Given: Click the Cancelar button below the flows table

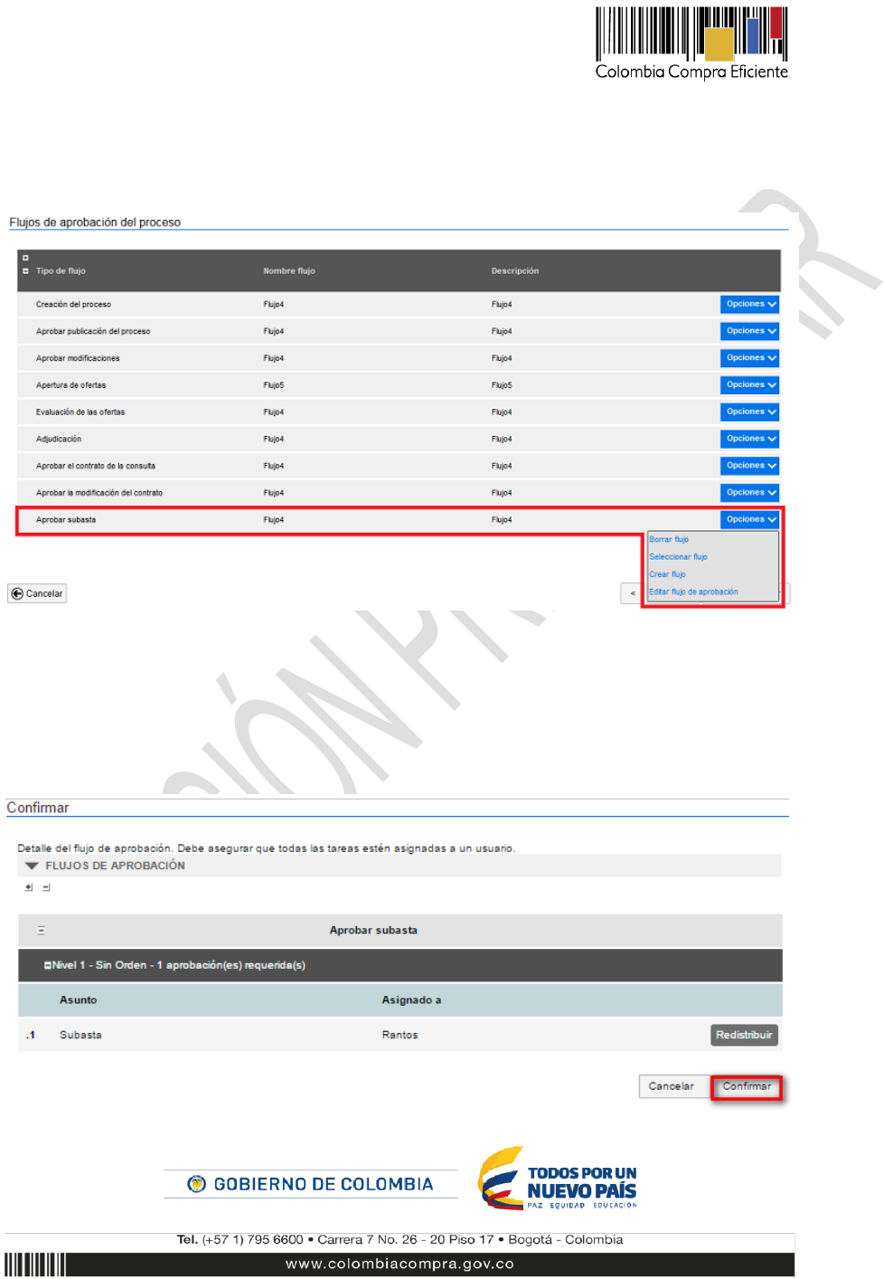Looking at the screenshot, I should click(x=37, y=593).
